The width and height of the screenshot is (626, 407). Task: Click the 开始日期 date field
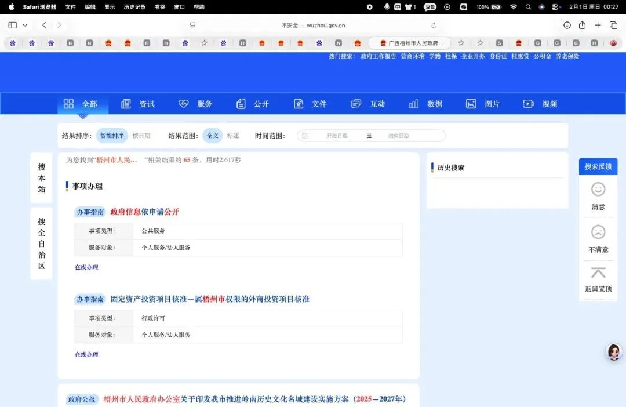337,136
